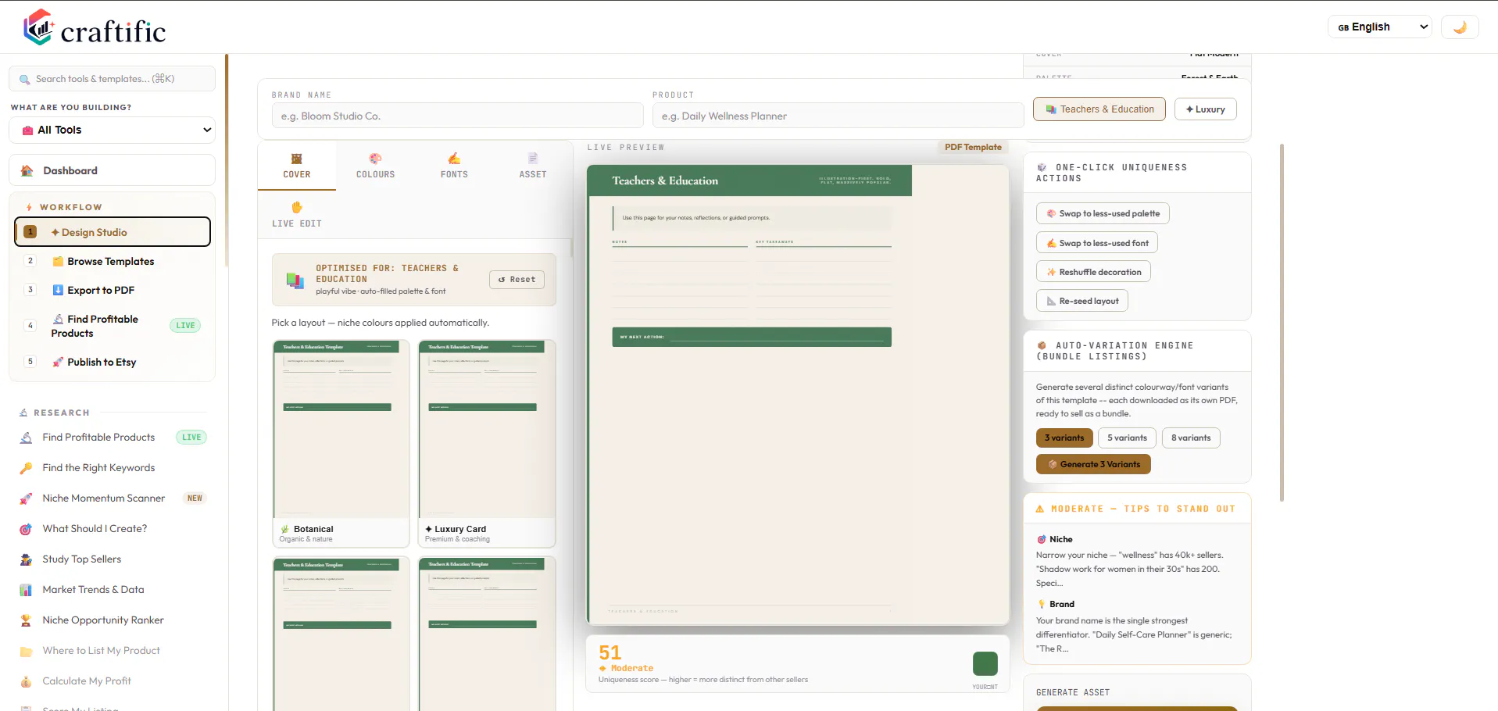Focus the Brand Name input field
Screen dimensions: 1498x711
tap(457, 116)
